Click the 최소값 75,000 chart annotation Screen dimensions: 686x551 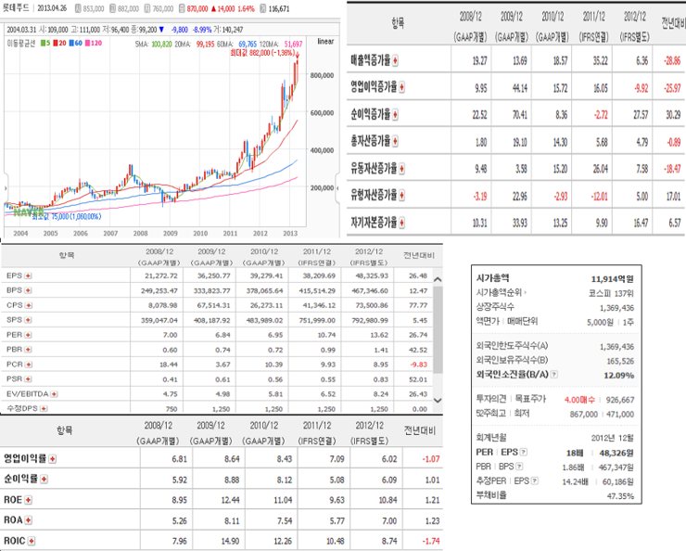point(67,217)
